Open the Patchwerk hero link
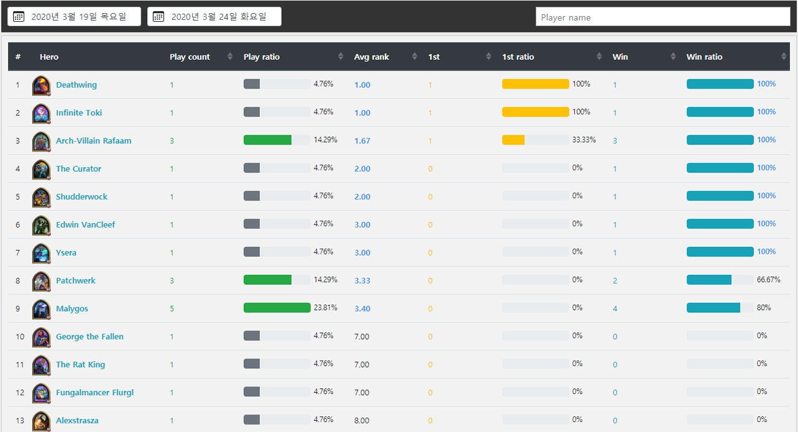Image resolution: width=798 pixels, height=432 pixels. pyautogui.click(x=75, y=281)
